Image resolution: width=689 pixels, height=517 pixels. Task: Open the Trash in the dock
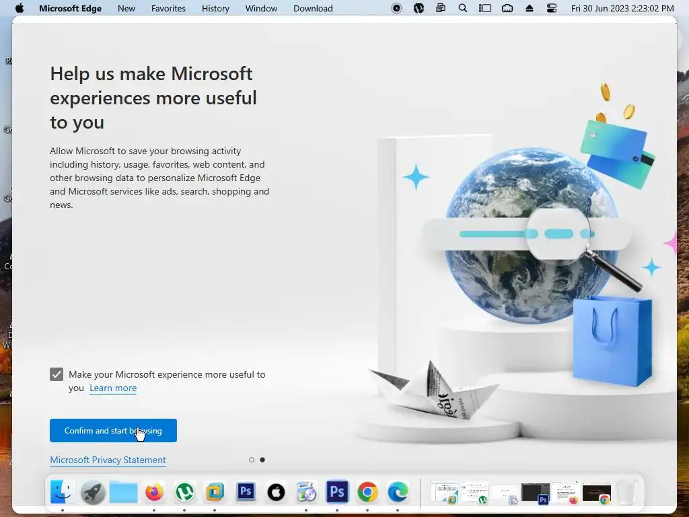(x=627, y=492)
